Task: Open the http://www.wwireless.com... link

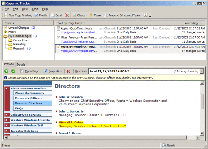Action: (x=79, y=51)
